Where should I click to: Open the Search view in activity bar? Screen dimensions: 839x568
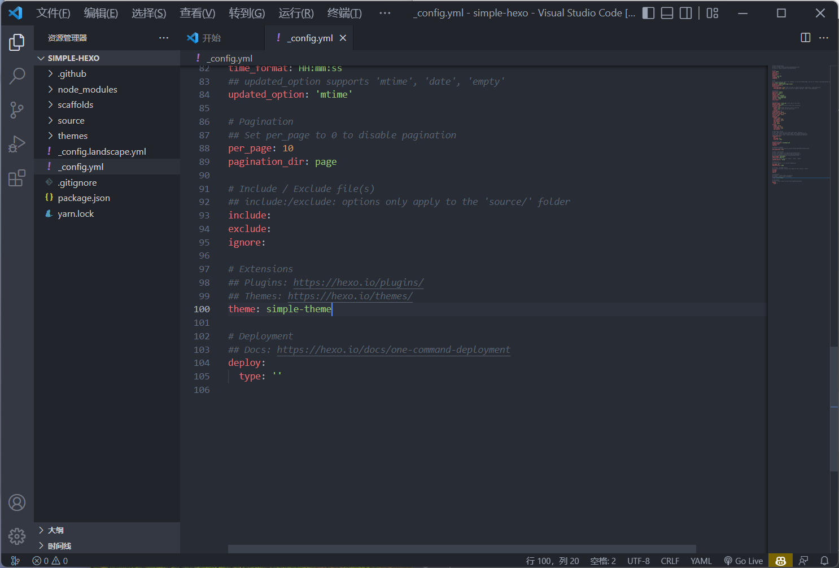click(17, 76)
